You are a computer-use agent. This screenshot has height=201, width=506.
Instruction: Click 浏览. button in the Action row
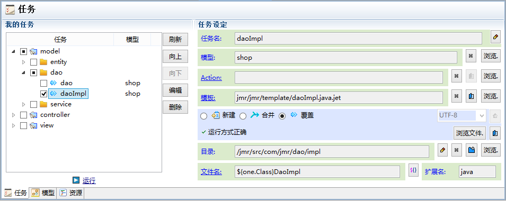[x=491, y=76]
